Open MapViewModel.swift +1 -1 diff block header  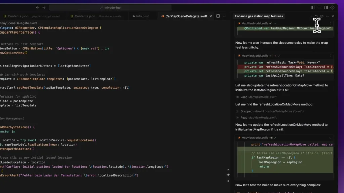[x=285, y=56]
